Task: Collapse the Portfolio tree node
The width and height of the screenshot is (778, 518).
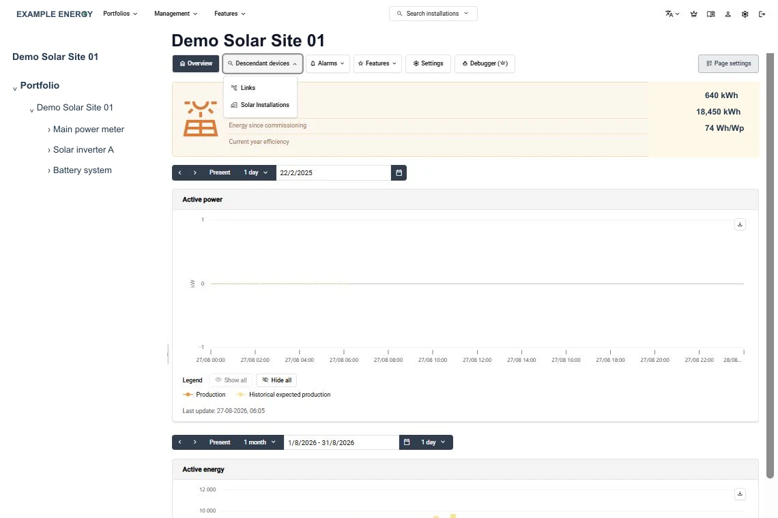Action: [x=15, y=88]
